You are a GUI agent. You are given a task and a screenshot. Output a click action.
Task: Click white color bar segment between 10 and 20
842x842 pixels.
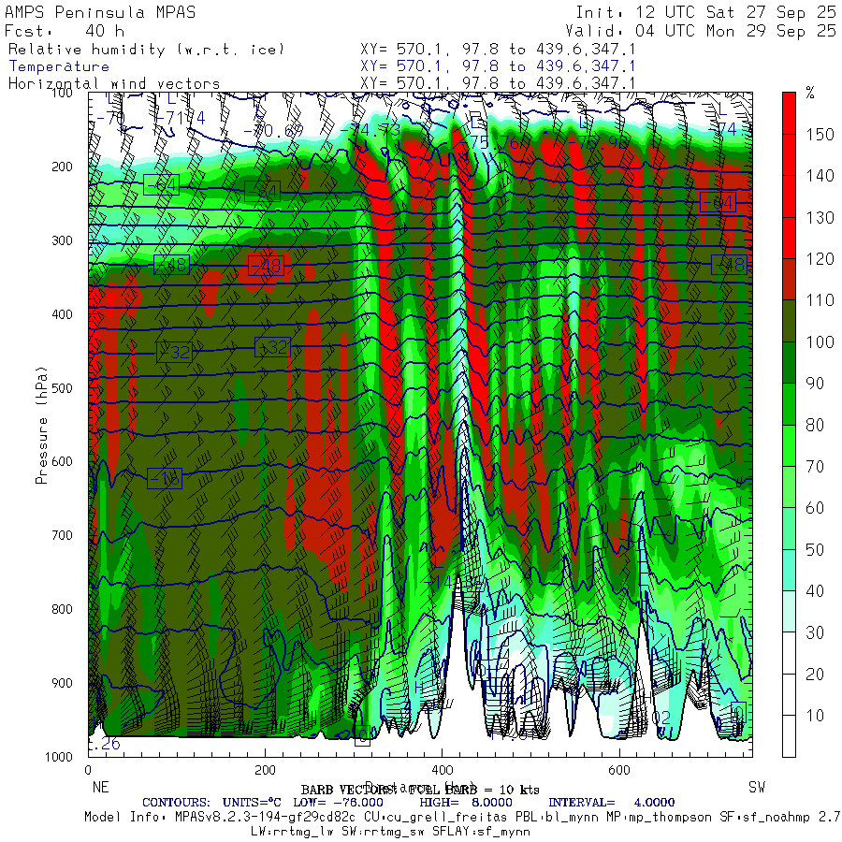coord(789,694)
